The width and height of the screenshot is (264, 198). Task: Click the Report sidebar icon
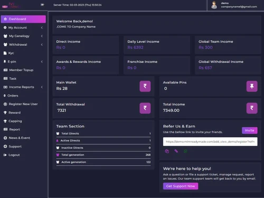click(x=6, y=129)
